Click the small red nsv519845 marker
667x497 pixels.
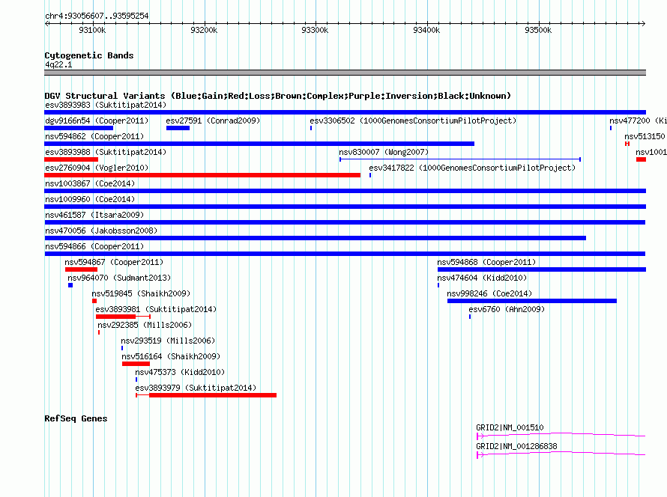[x=94, y=301]
